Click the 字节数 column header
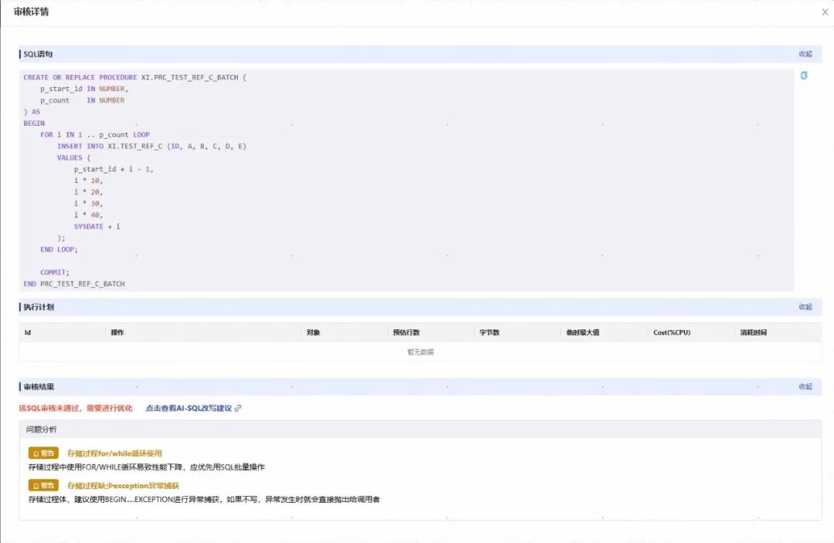 490,332
